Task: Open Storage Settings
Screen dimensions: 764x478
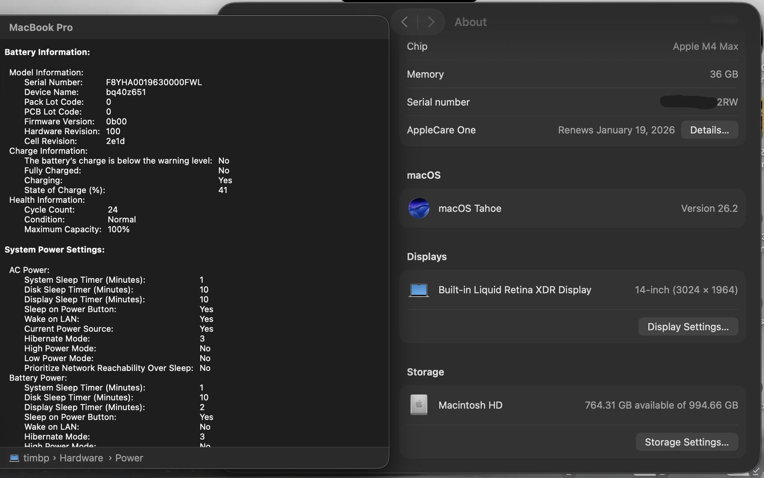Action: (x=687, y=442)
